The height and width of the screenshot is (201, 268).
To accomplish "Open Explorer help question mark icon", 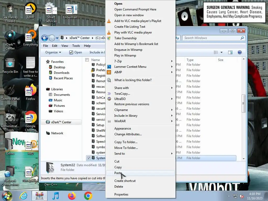I will pyautogui.click(x=240, y=52).
